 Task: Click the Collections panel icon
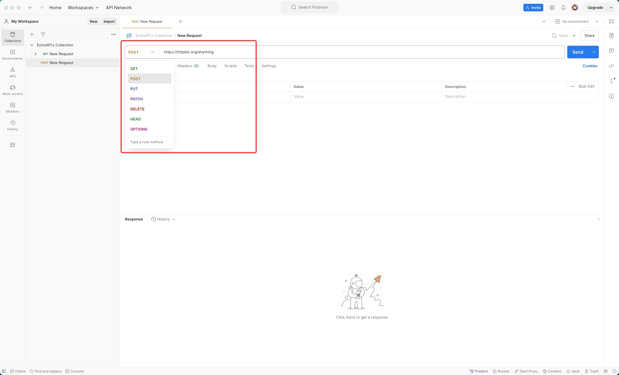pos(12,37)
